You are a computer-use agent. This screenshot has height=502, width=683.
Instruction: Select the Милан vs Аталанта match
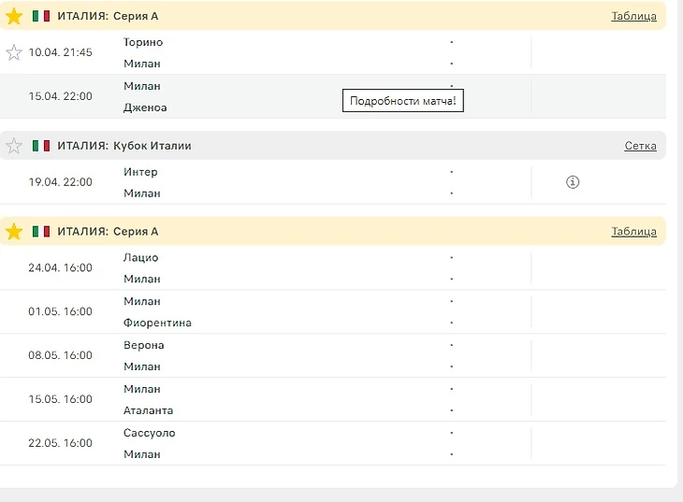[333, 399]
